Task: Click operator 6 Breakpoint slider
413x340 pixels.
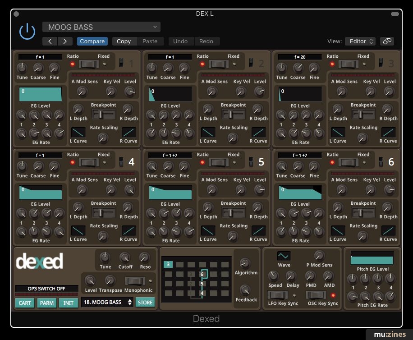Action: click(x=363, y=212)
